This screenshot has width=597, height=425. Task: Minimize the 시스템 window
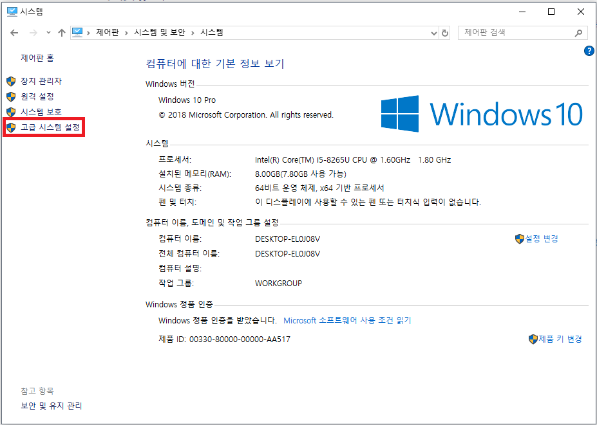[522, 12]
